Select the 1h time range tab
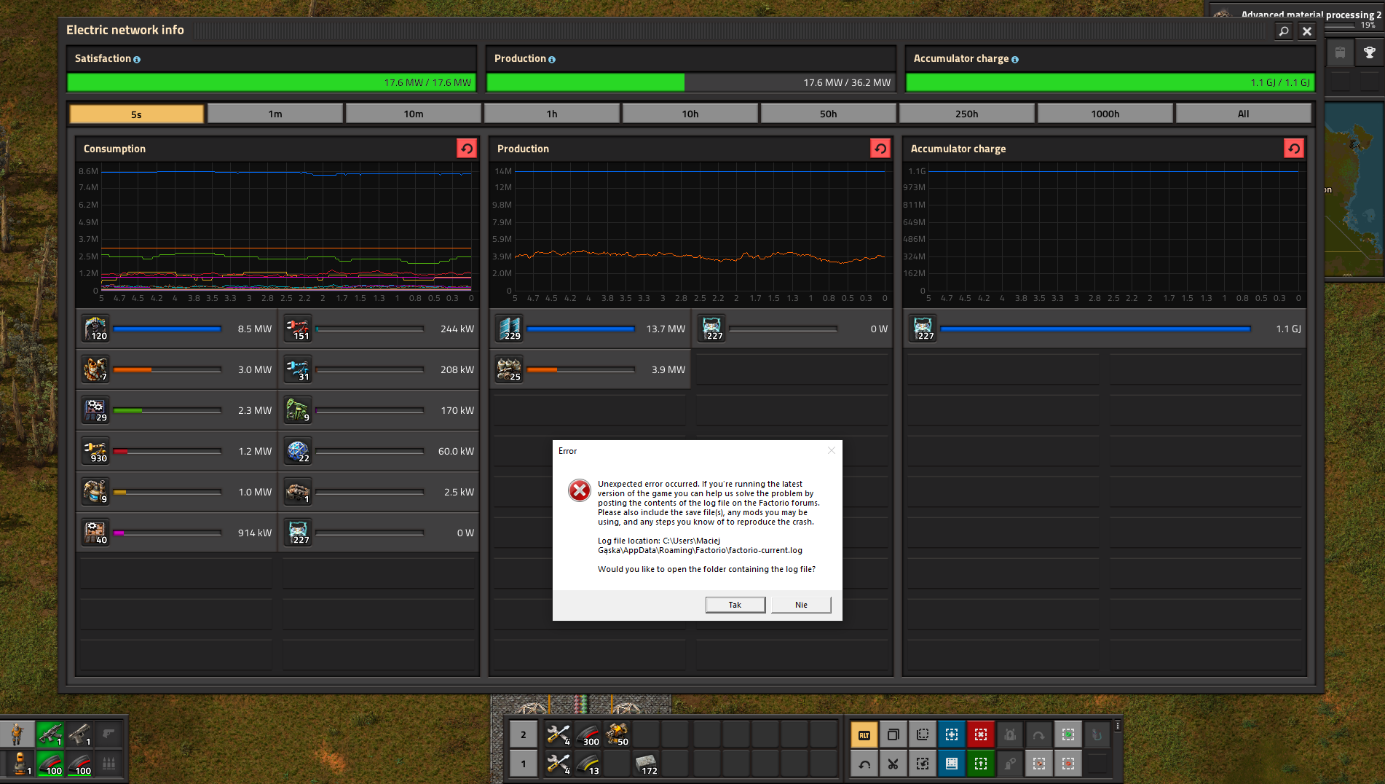Viewport: 1385px width, 784px height. [x=552, y=114]
